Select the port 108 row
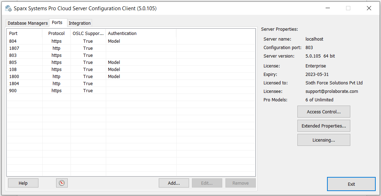Viewport: 381px width, 196px height. pyautogui.click(x=131, y=69)
